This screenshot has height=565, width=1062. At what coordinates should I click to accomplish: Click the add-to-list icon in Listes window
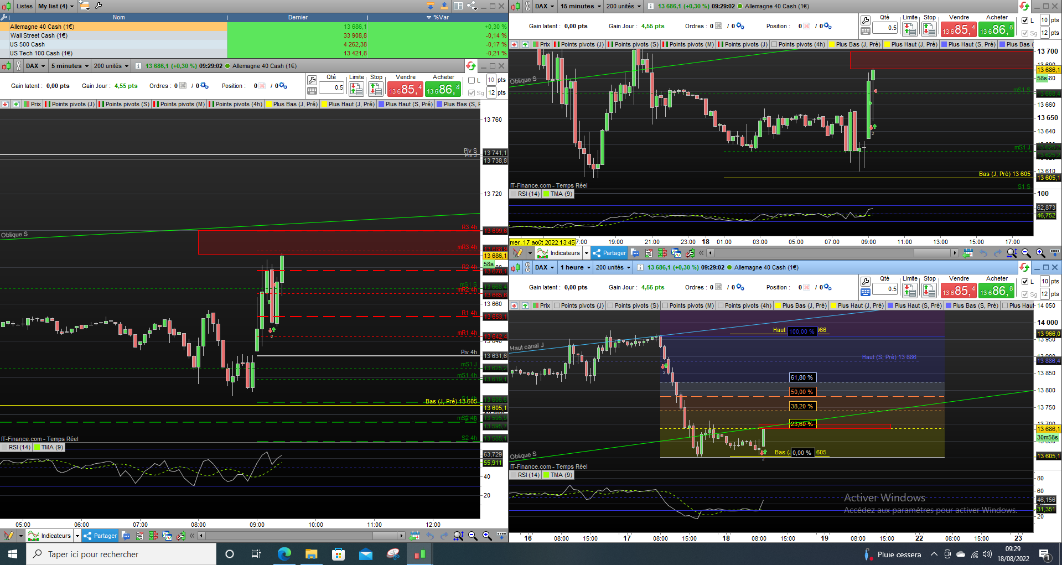tap(84, 6)
